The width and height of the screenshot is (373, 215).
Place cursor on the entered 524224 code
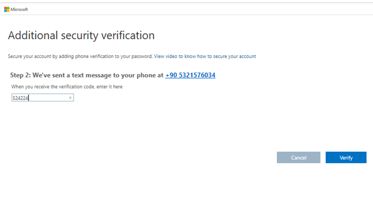click(20, 98)
